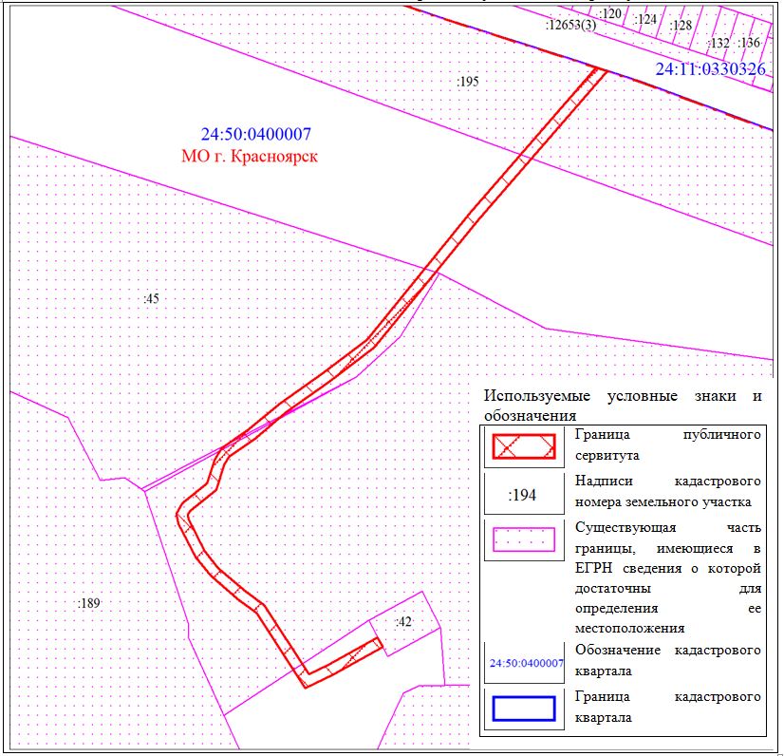Select the red МО г. Красноярск label
The height and width of the screenshot is (756, 784).
click(250, 157)
